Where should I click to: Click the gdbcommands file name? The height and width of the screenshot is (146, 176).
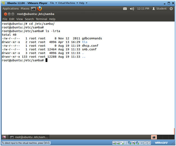pos(92,38)
